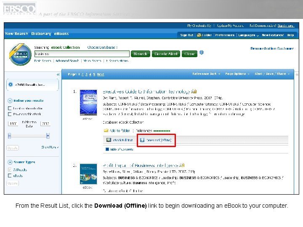Expand Show More limiter options
The image size is (303, 227).
(50, 147)
